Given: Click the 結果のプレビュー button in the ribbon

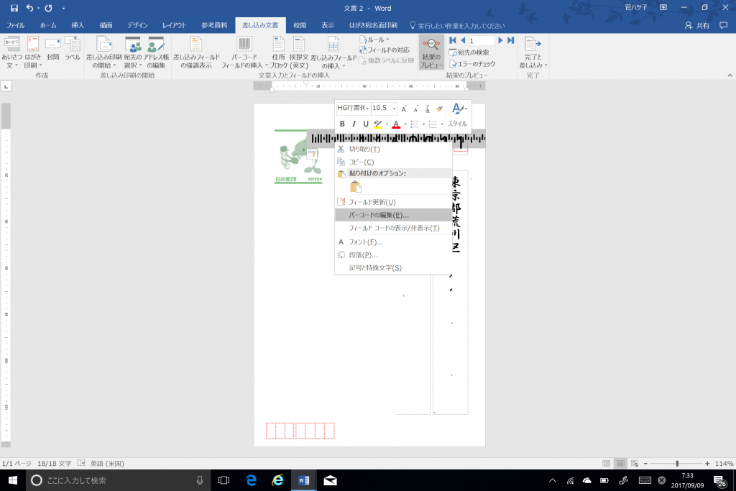Looking at the screenshot, I should coord(431,52).
